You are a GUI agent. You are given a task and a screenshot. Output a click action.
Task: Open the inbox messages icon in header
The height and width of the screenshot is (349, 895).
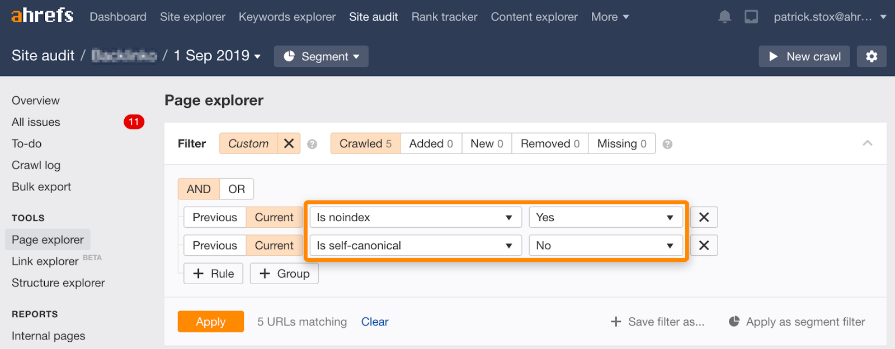point(751,17)
